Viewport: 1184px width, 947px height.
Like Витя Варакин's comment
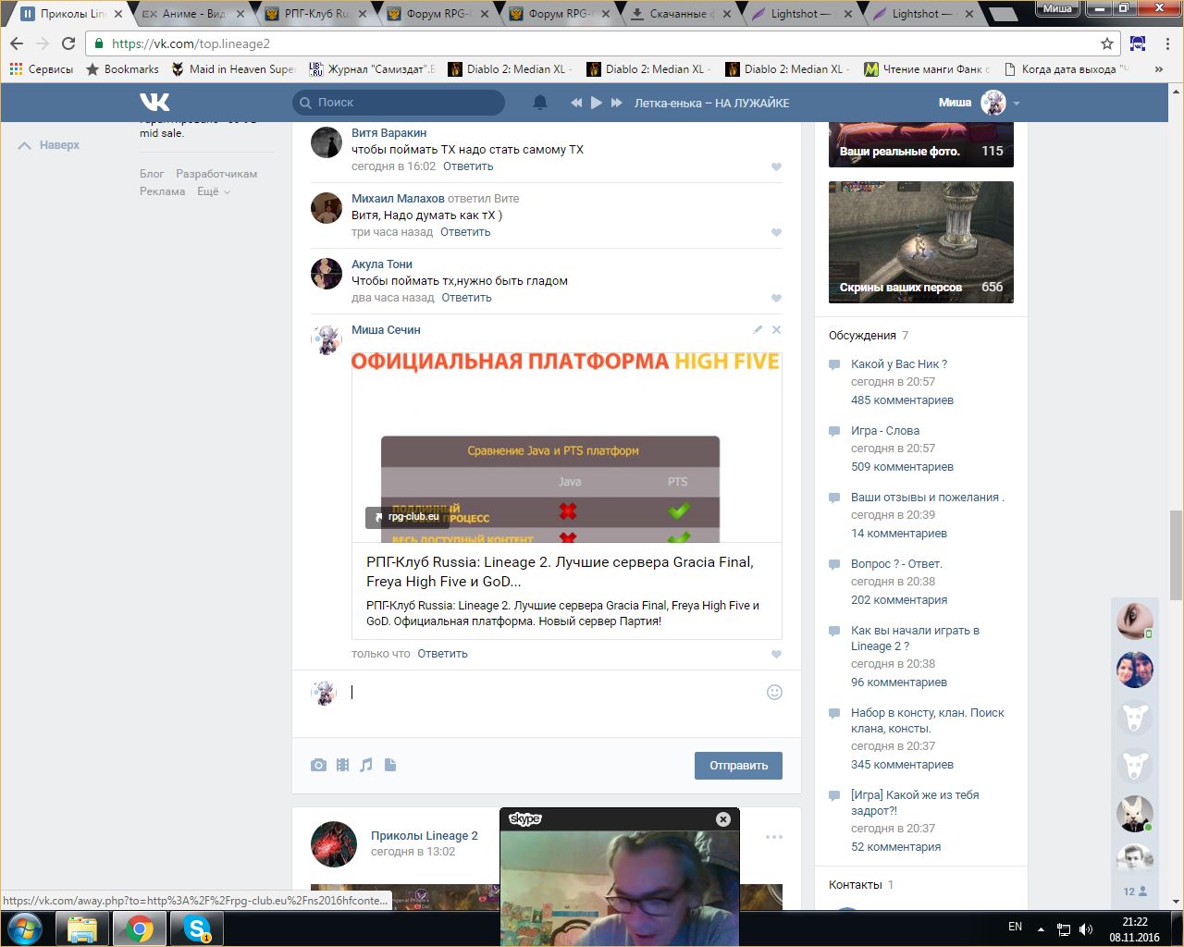(x=776, y=167)
